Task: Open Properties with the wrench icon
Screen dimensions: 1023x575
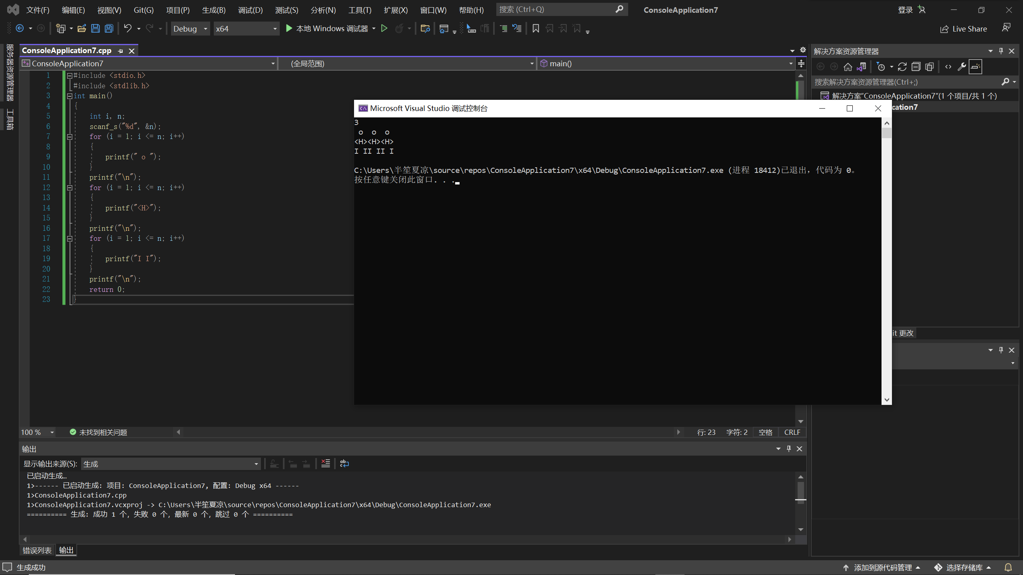Action: 961,67
